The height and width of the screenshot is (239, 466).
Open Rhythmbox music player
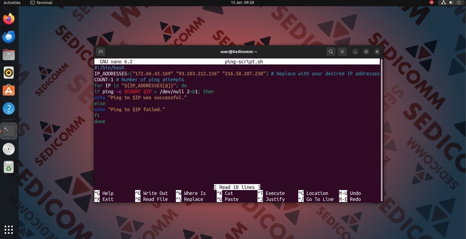(x=9, y=73)
